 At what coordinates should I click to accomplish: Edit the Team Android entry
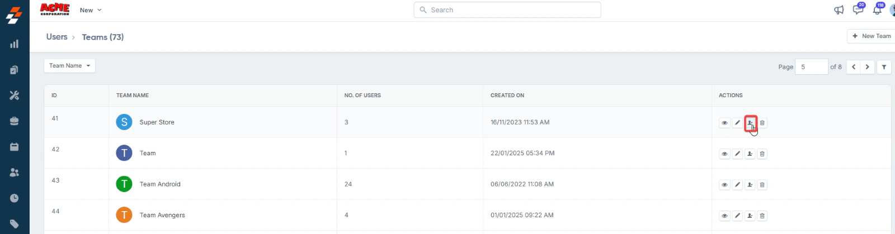click(737, 185)
